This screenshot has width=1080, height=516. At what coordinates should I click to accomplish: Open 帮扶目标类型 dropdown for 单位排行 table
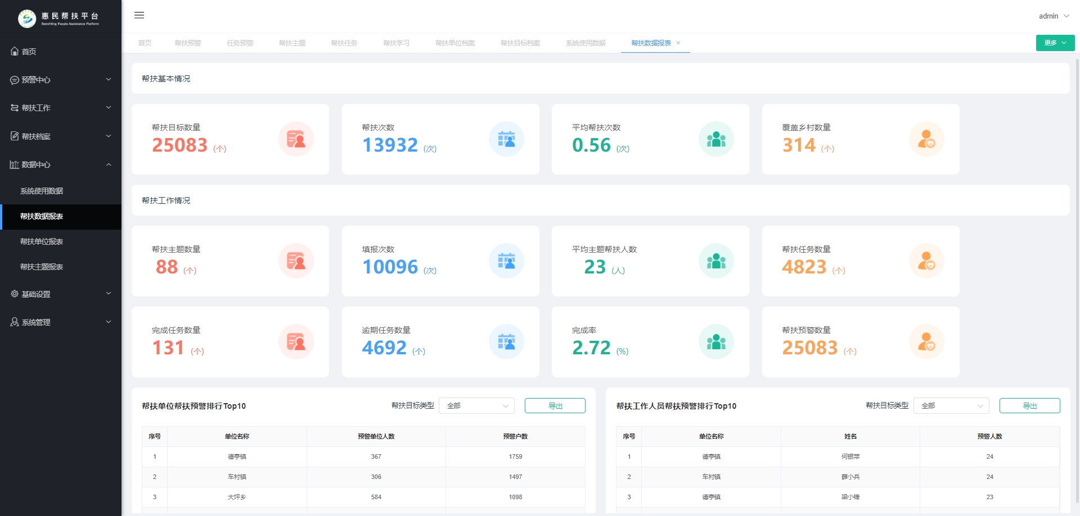(477, 405)
